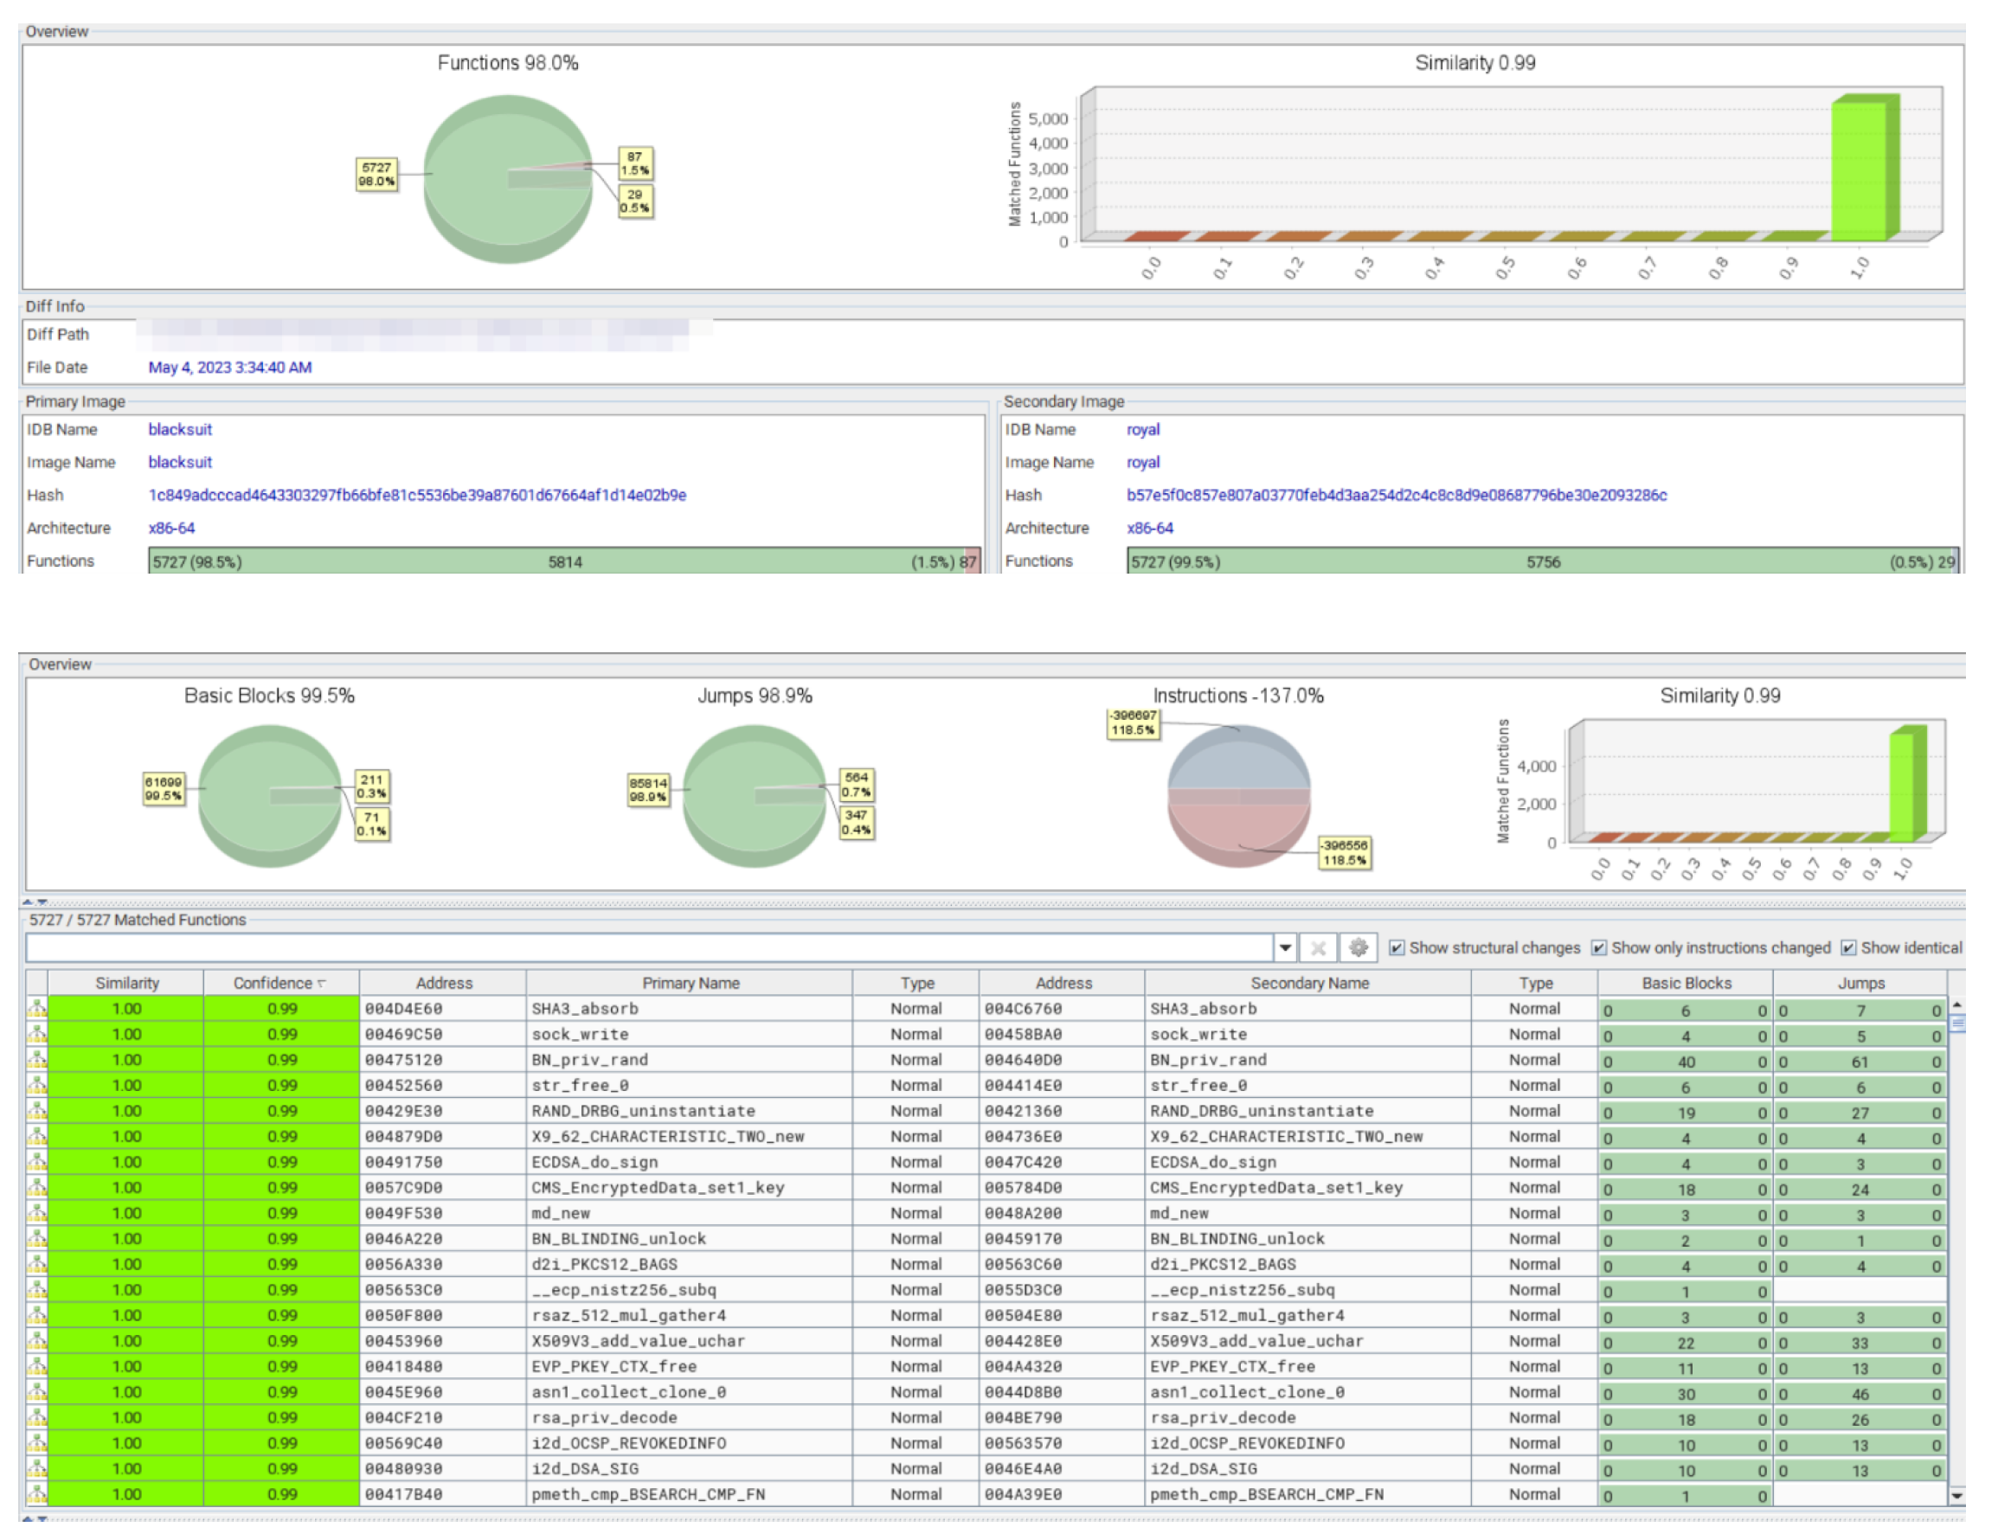Click the royal IDB Name value
Viewport: 1998px width, 1540px height.
(x=1141, y=429)
